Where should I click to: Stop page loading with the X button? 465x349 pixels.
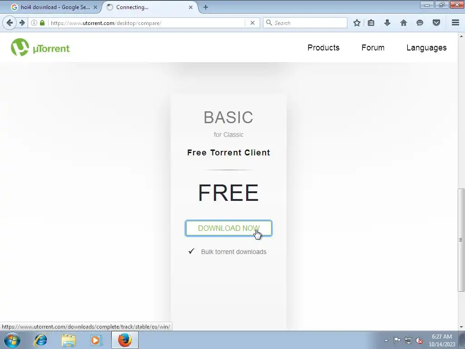252,23
